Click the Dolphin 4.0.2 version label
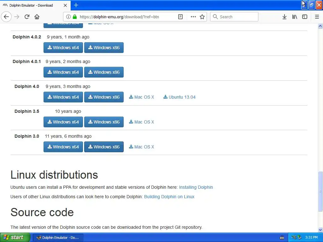Image resolution: width=323 pixels, height=242 pixels. 27,37
